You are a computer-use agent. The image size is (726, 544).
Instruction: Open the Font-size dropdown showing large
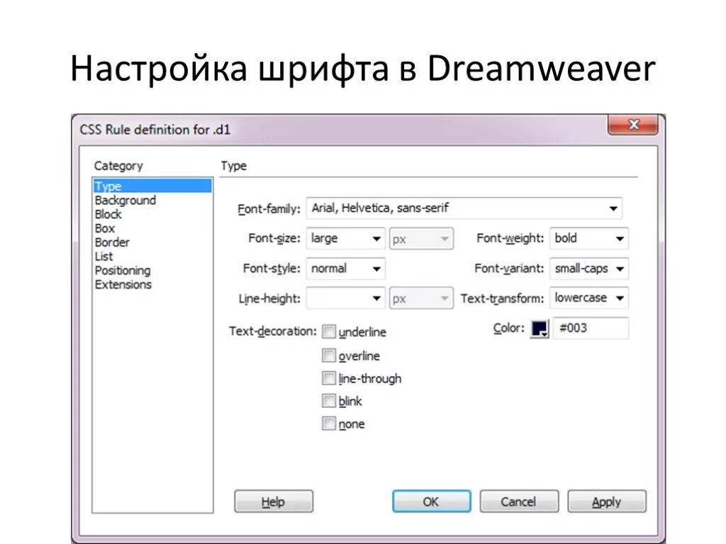(x=345, y=239)
